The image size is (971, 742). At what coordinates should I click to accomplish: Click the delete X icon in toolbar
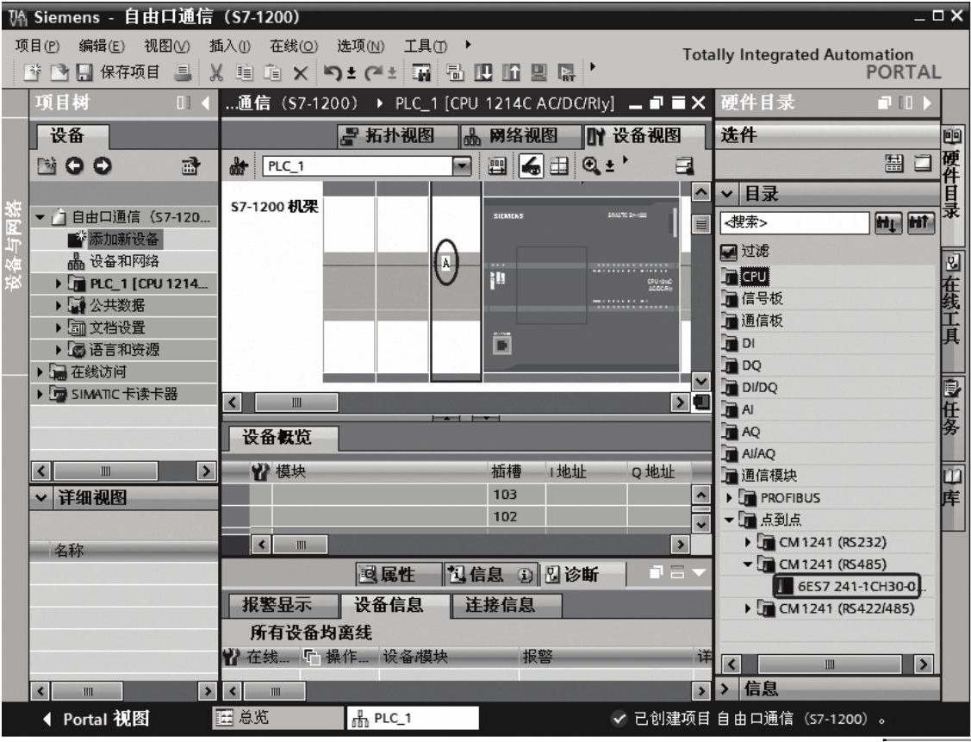click(301, 74)
